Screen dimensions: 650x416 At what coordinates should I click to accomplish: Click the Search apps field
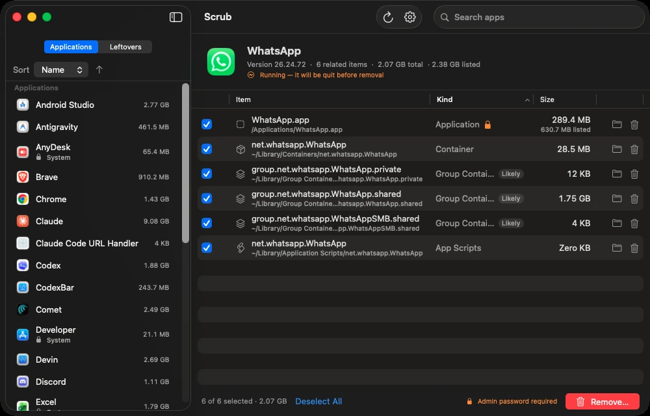pyautogui.click(x=539, y=17)
